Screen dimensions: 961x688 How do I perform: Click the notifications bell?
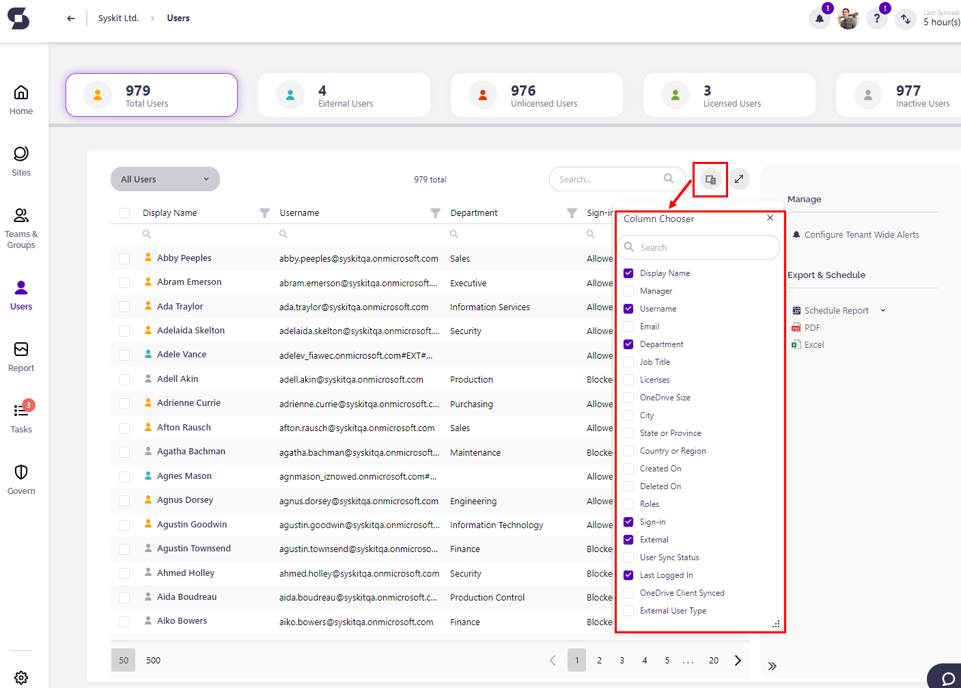click(819, 18)
